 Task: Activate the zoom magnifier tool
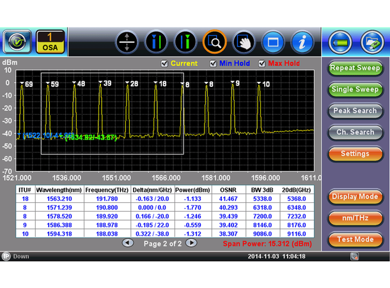[x=214, y=42]
